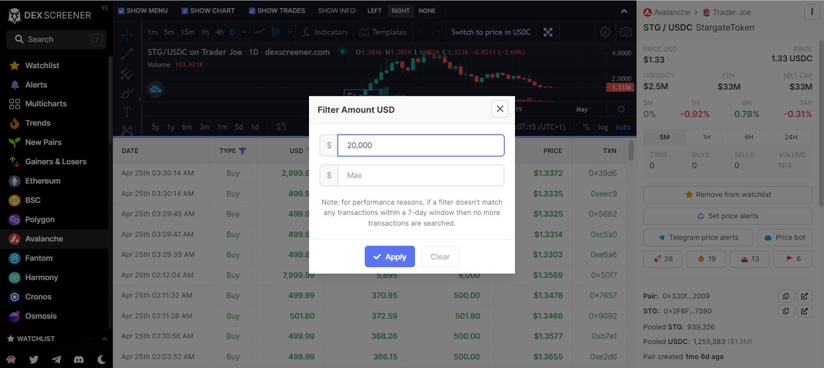The image size is (824, 368).
Task: Open the TYPE column filter icon
Action: click(242, 151)
